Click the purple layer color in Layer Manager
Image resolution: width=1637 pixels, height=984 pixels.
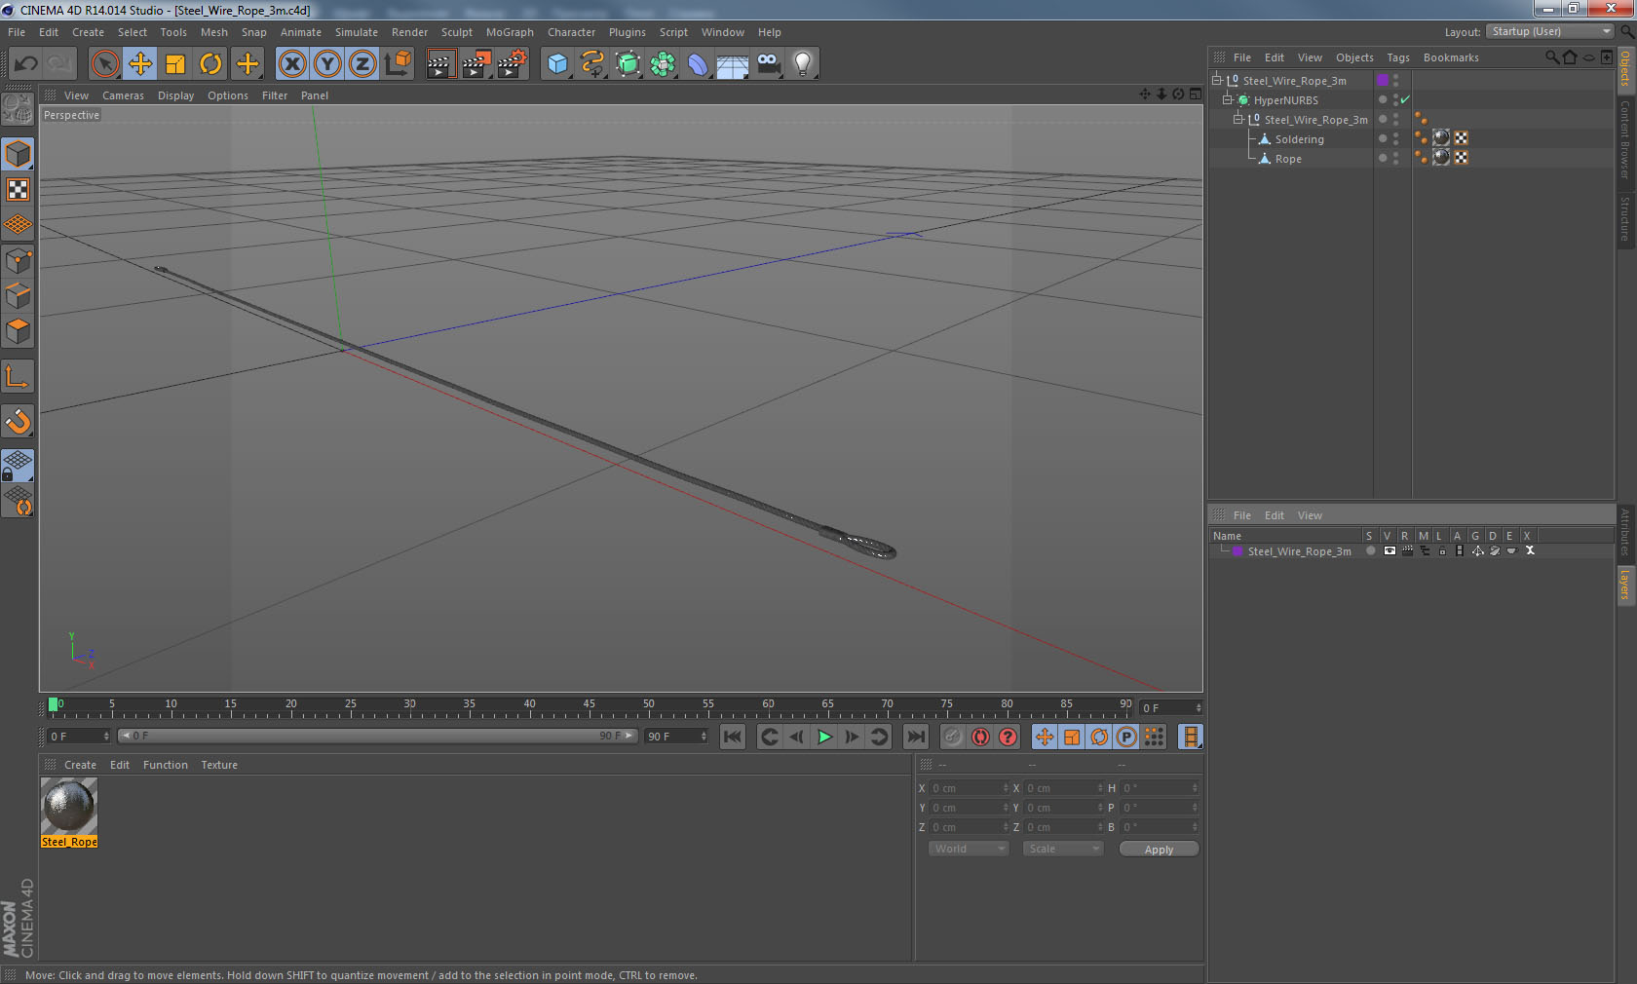[x=1237, y=551]
